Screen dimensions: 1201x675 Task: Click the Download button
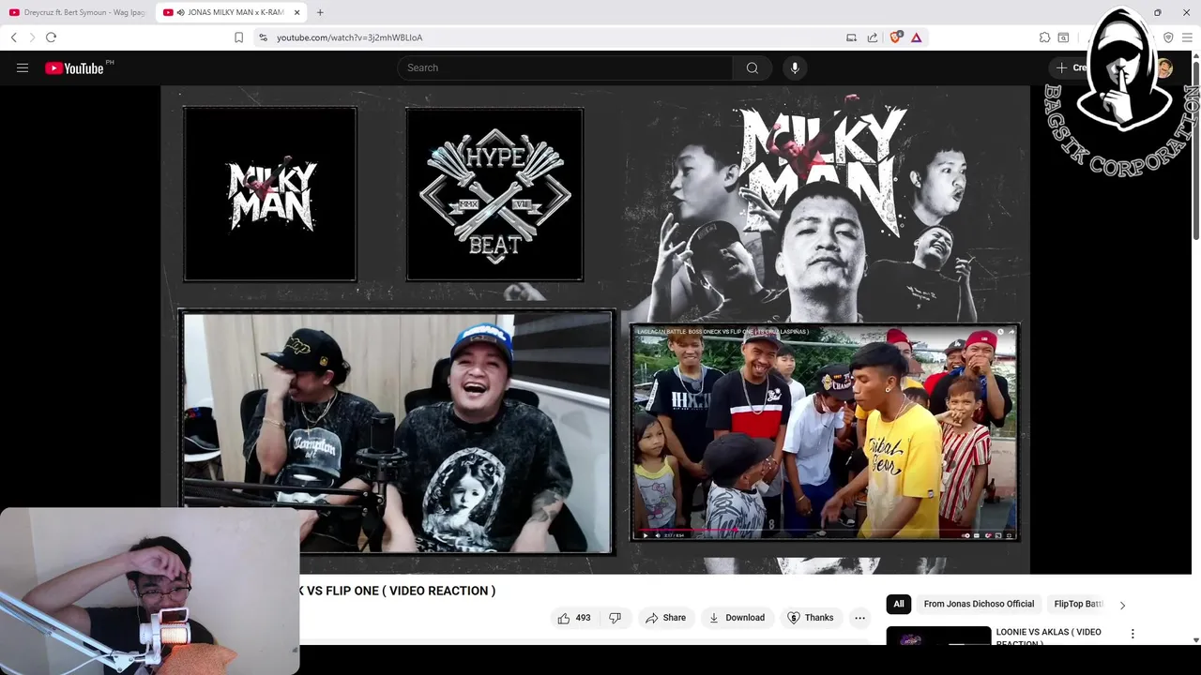pos(737,618)
